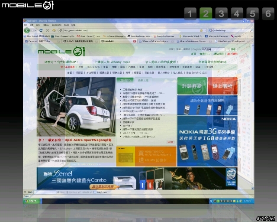This screenshot has height=222, width=277.
Task: Open the Bookmarks menu
Action: (57, 25)
